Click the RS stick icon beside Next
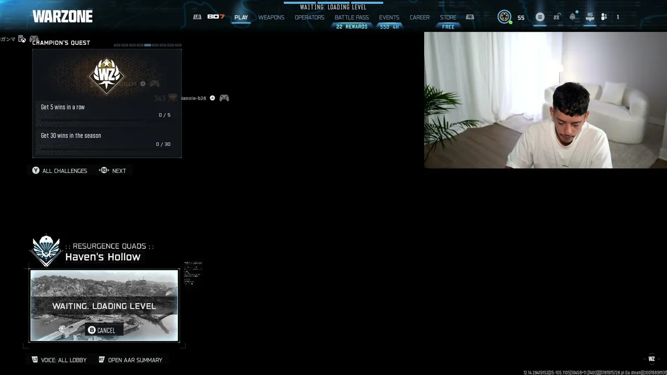667x375 pixels. [104, 170]
